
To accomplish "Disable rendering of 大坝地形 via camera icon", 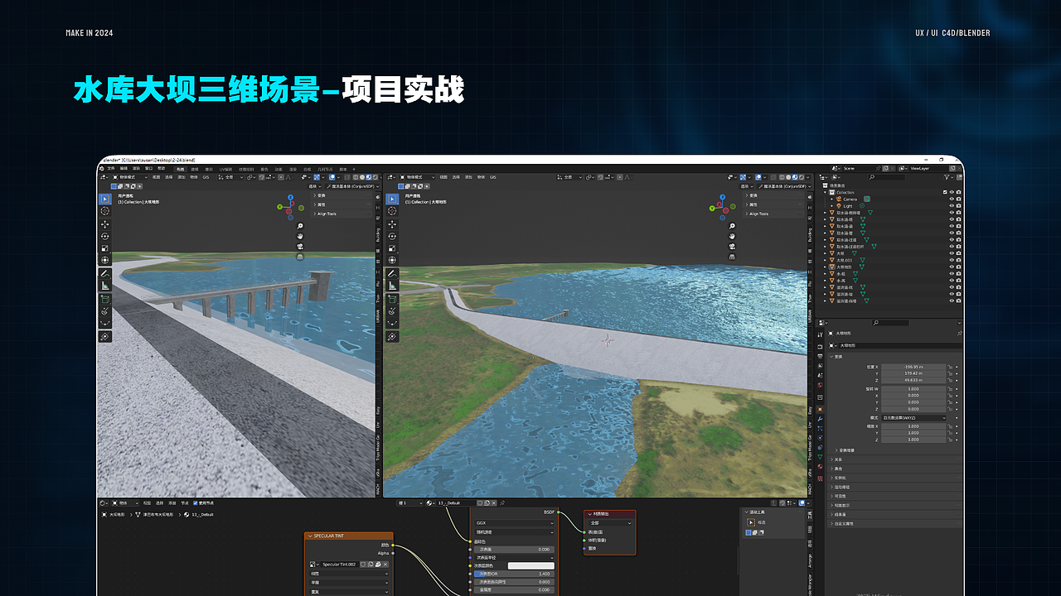I will [x=958, y=267].
